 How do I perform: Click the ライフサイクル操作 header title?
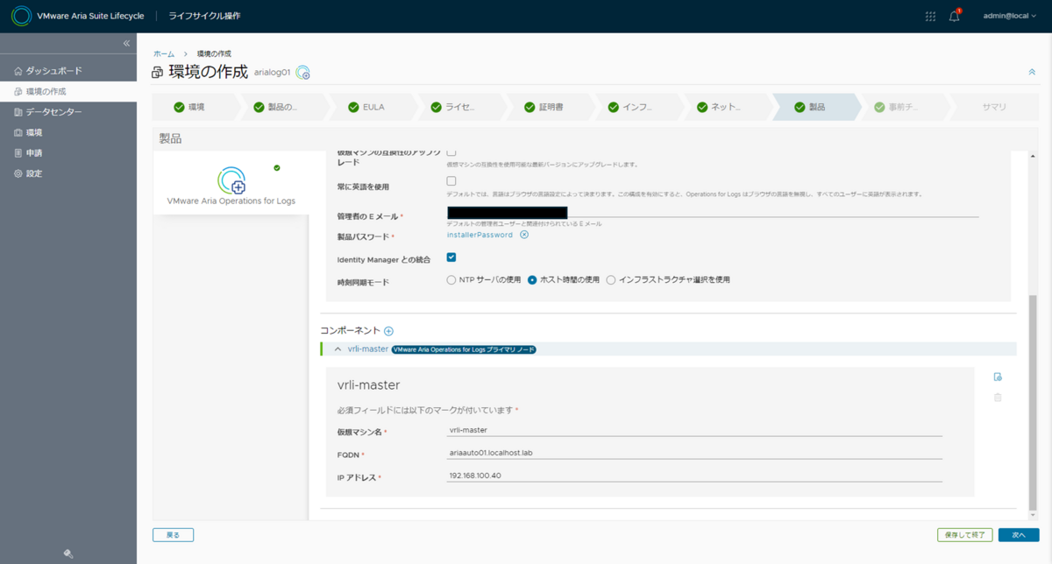(x=204, y=16)
